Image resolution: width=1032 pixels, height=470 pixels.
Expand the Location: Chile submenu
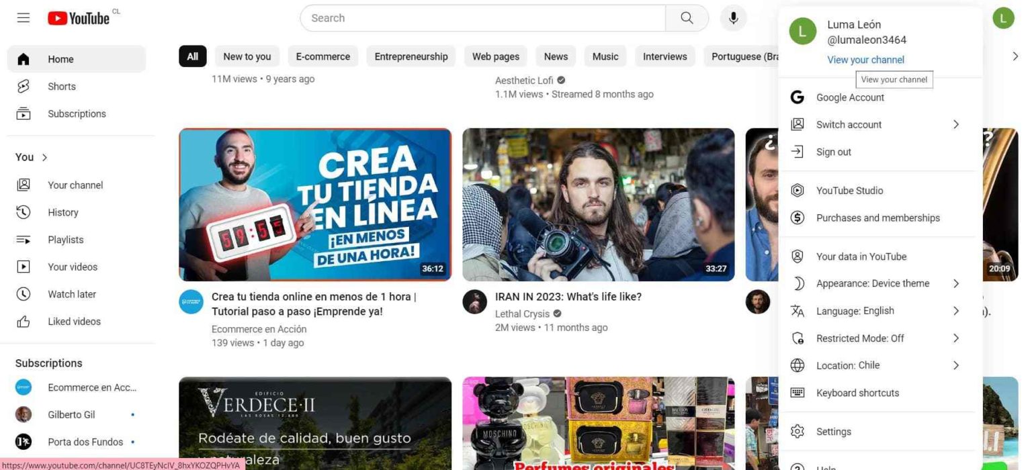pos(848,365)
